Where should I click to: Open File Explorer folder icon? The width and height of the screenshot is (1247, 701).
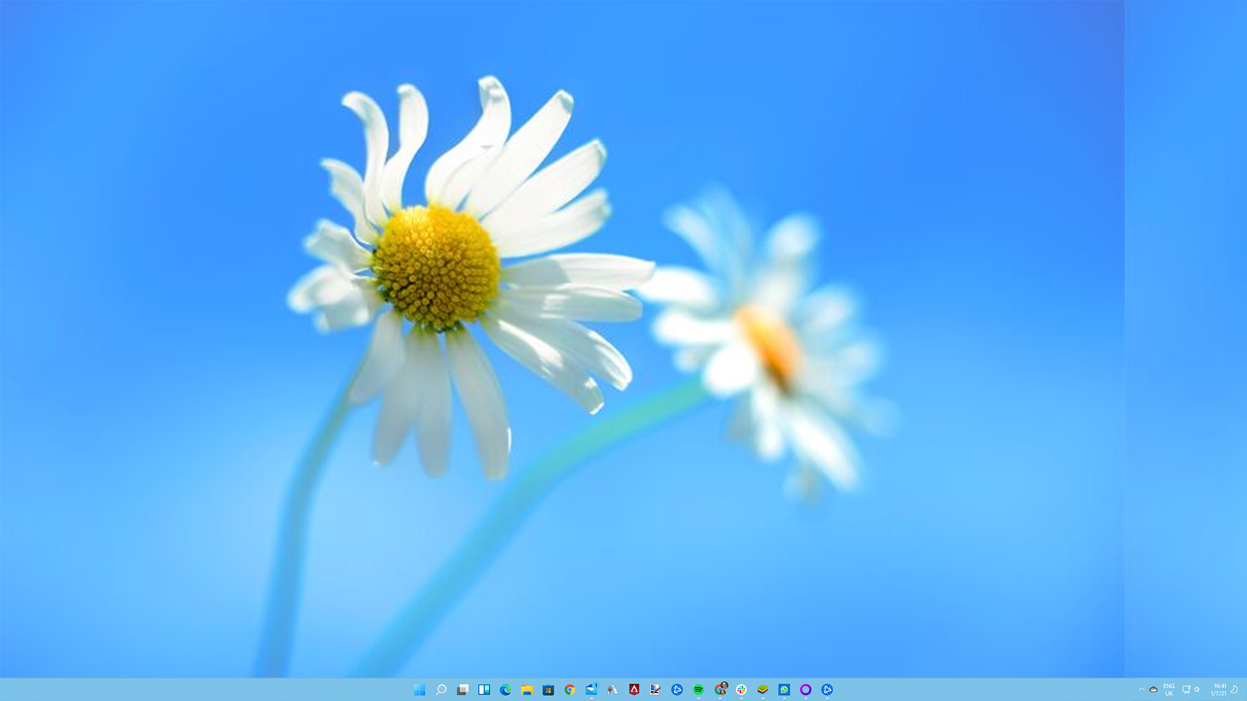click(527, 690)
